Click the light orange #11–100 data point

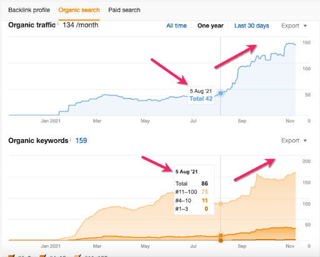[x=221, y=204]
